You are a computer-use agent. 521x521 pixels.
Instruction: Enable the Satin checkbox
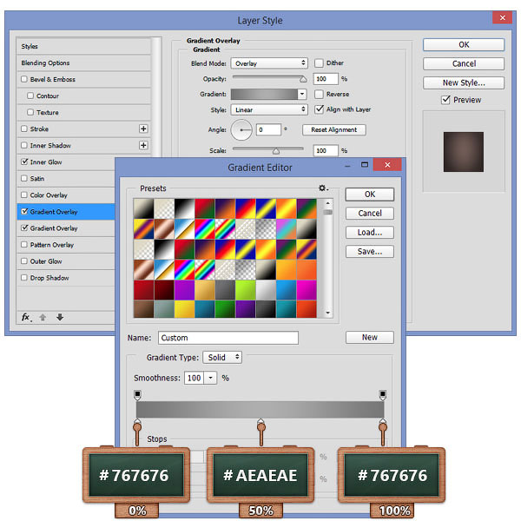click(x=24, y=178)
